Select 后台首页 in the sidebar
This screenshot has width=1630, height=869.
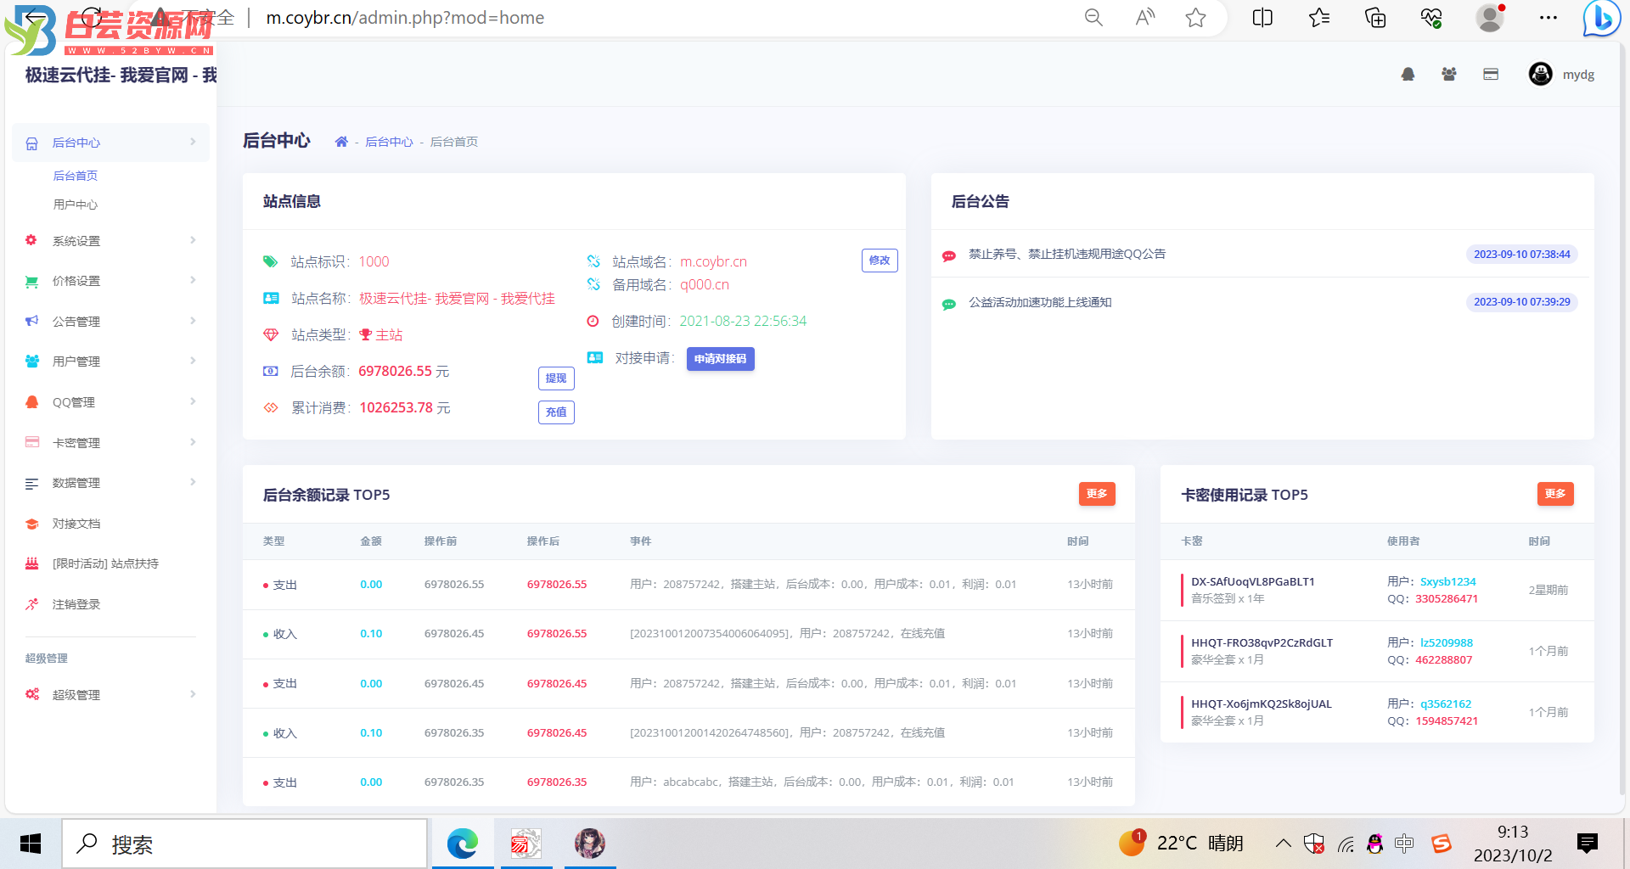click(x=76, y=176)
